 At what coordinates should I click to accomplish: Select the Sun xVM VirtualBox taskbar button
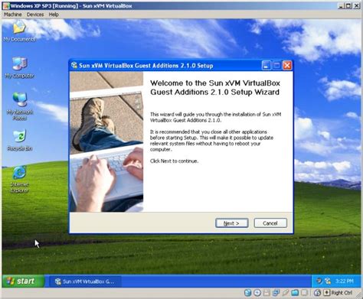(x=85, y=281)
